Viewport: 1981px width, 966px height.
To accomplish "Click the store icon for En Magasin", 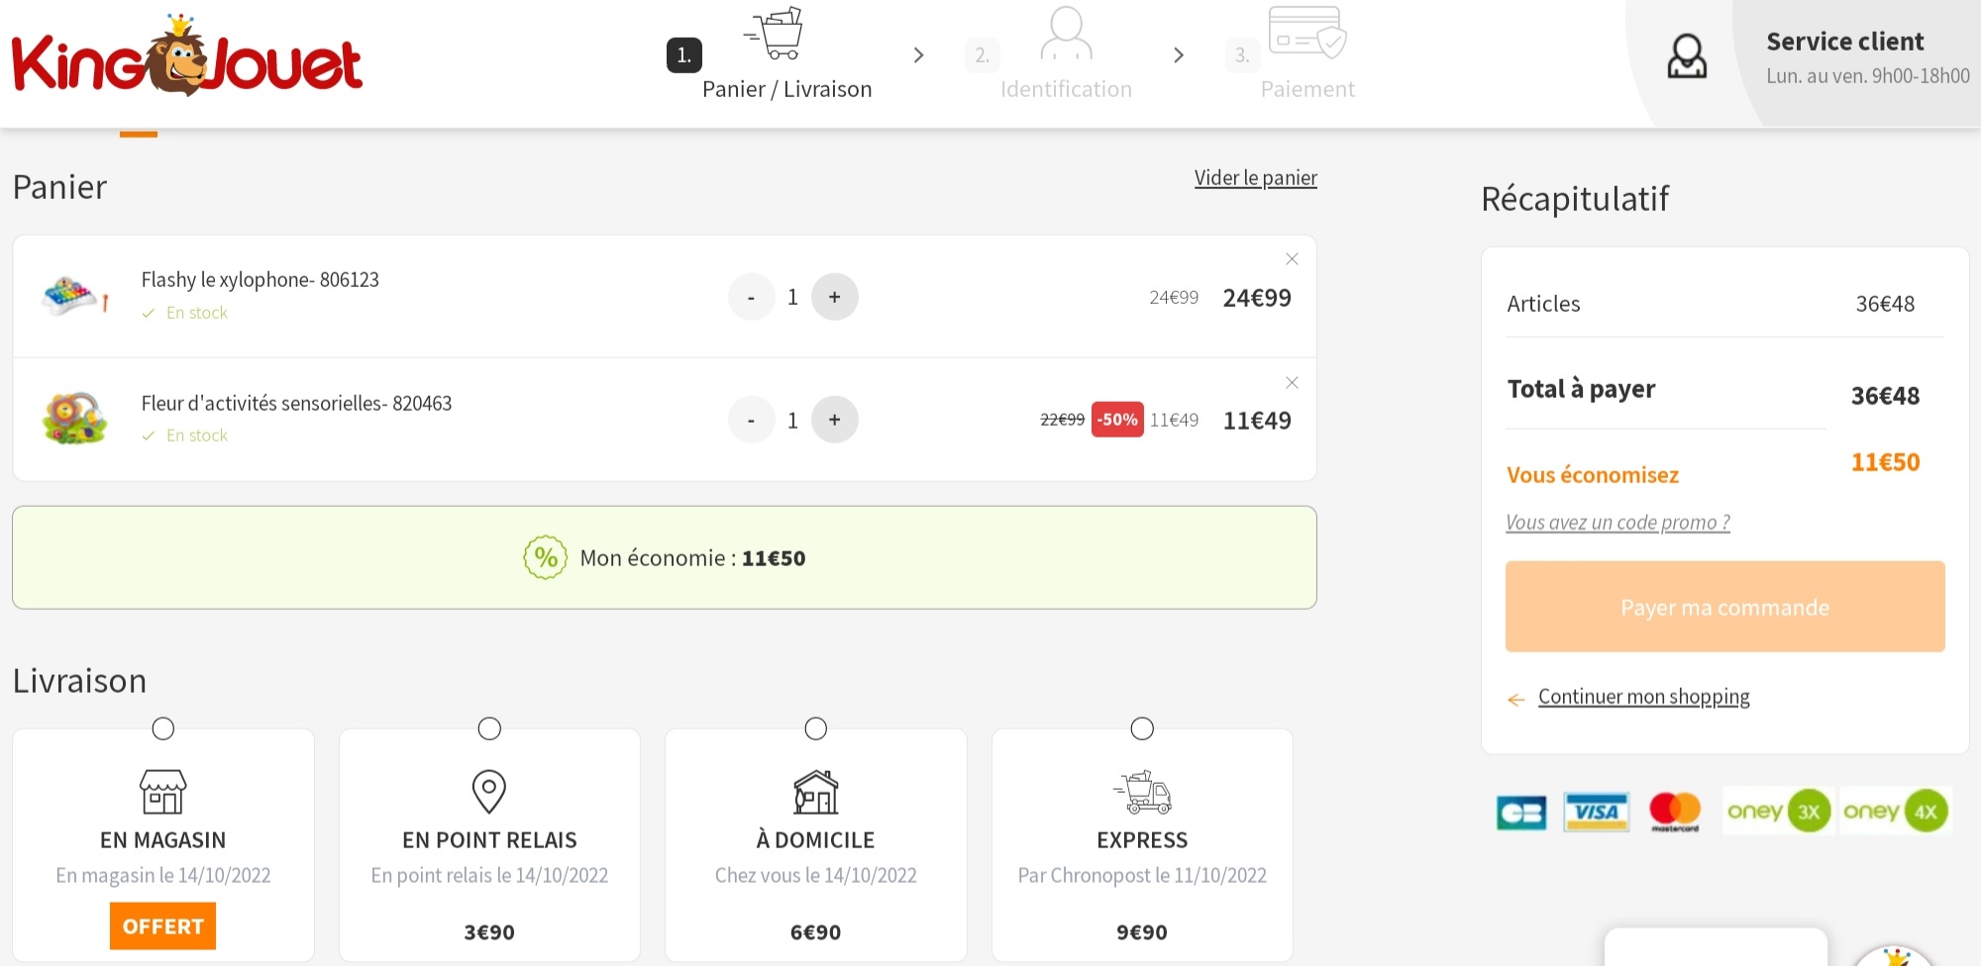I will pos(163,792).
